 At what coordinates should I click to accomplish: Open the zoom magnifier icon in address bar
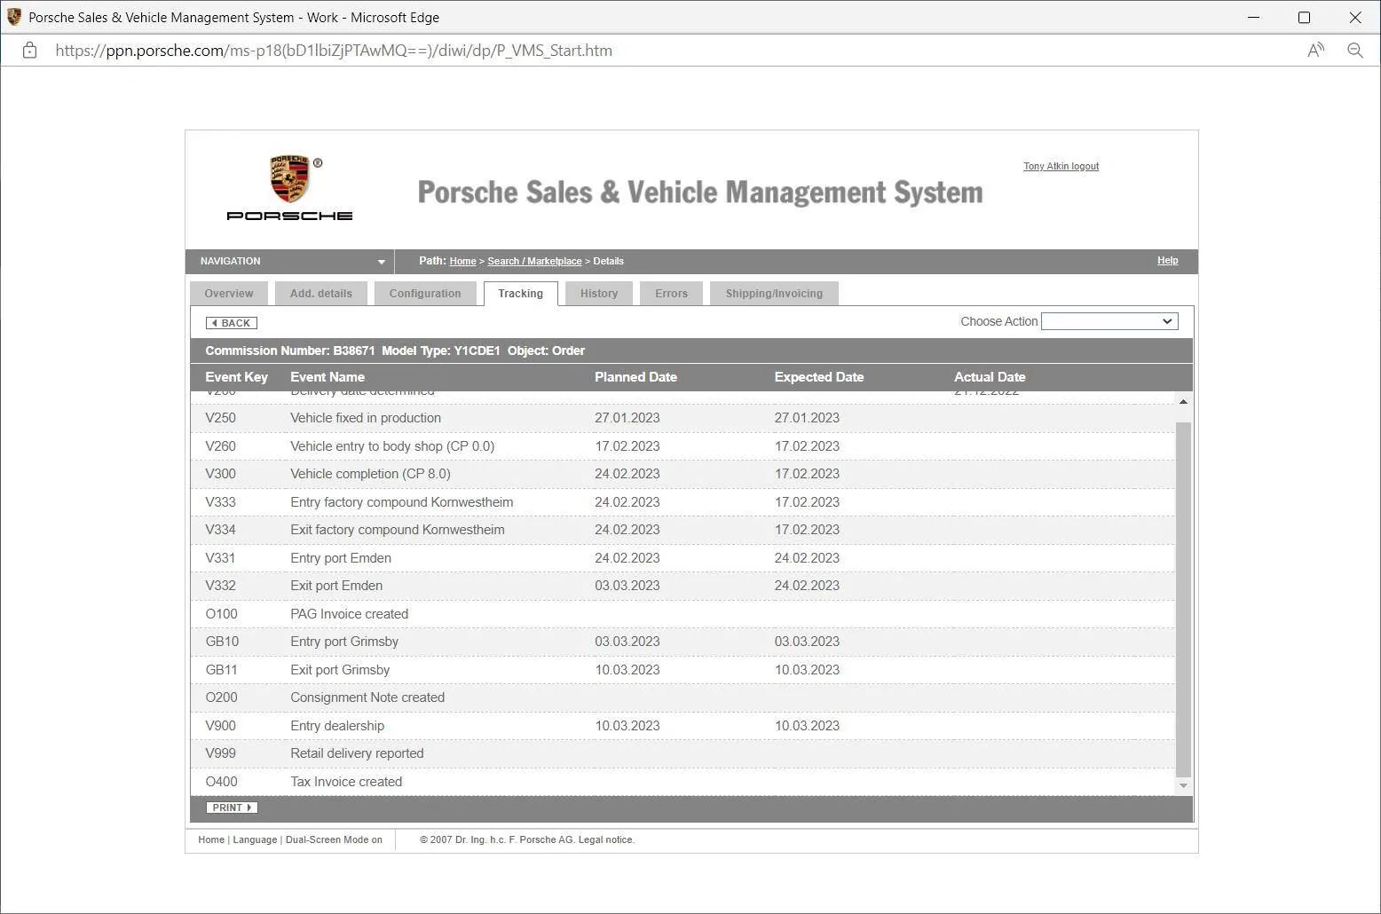[1355, 51]
